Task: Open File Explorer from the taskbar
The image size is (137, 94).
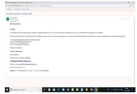Action: pyautogui.click(x=63, y=90)
